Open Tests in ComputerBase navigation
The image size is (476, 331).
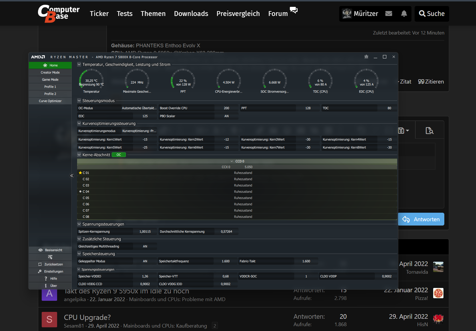coord(124,14)
